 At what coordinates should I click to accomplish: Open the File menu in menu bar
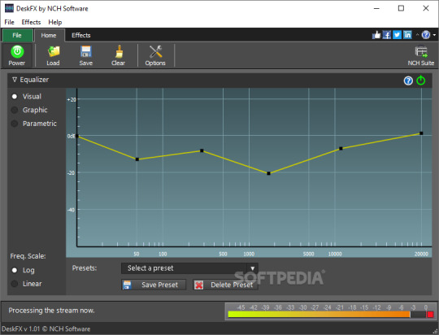9,22
